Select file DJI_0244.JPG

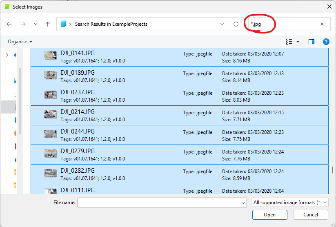pyautogui.click(x=180, y=135)
